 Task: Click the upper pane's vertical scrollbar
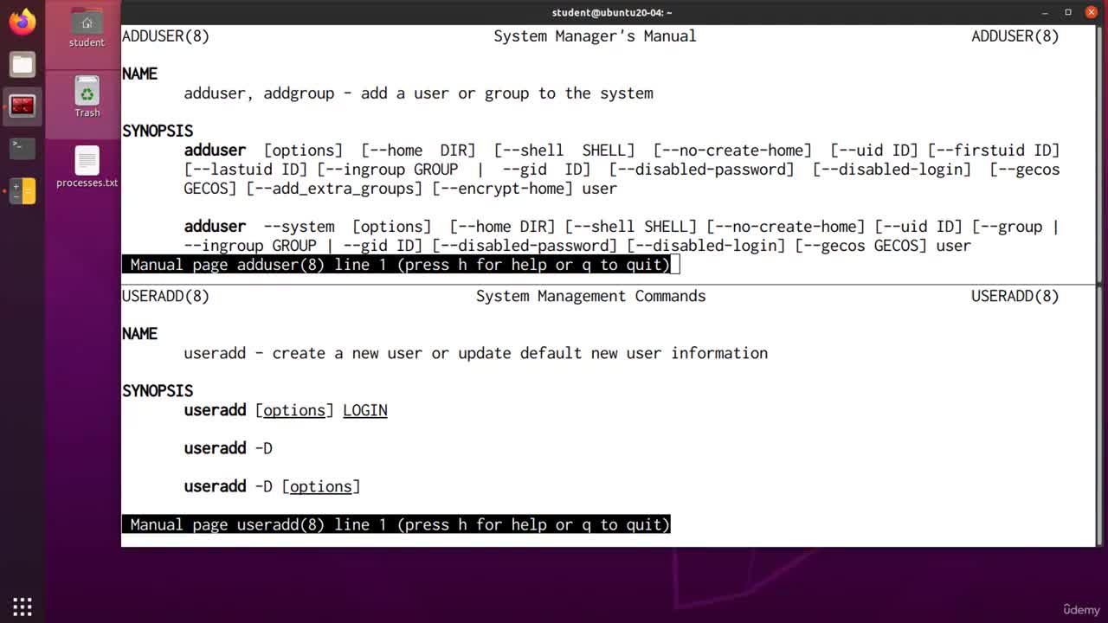[x=1098, y=154]
